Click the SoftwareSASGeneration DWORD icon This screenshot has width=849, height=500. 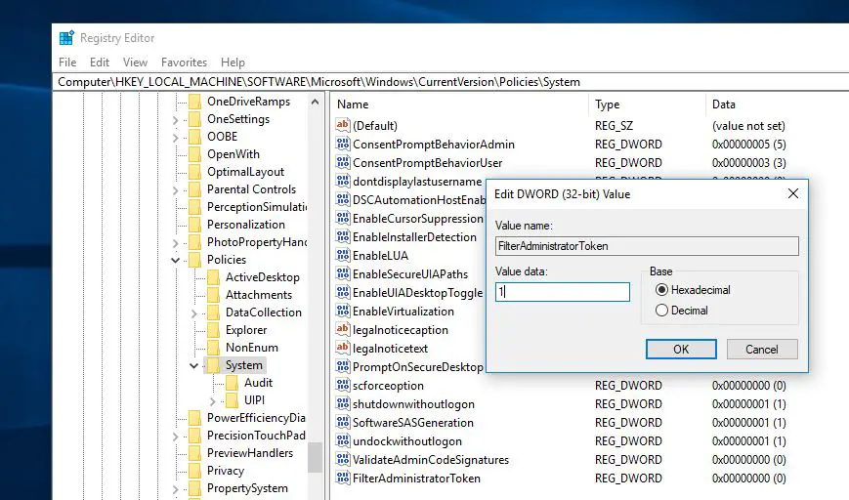[x=342, y=422]
